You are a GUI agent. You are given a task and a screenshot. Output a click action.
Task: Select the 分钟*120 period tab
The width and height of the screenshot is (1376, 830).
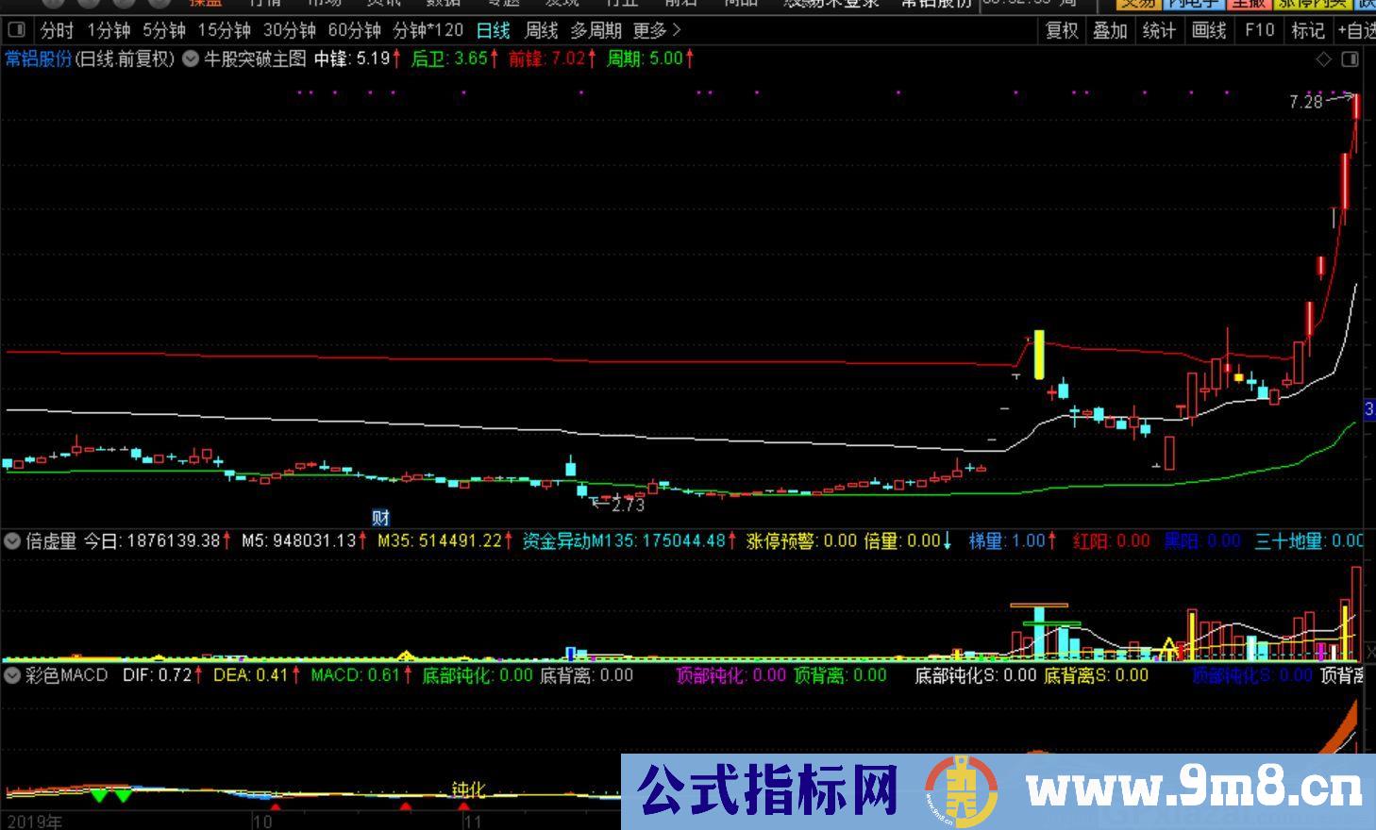coord(428,31)
